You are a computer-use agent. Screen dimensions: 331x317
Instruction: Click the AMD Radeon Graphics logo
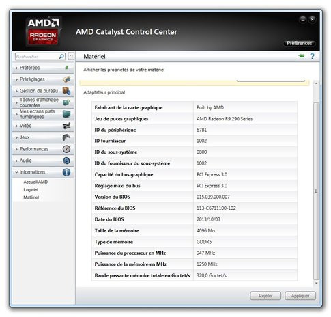pyautogui.click(x=43, y=31)
